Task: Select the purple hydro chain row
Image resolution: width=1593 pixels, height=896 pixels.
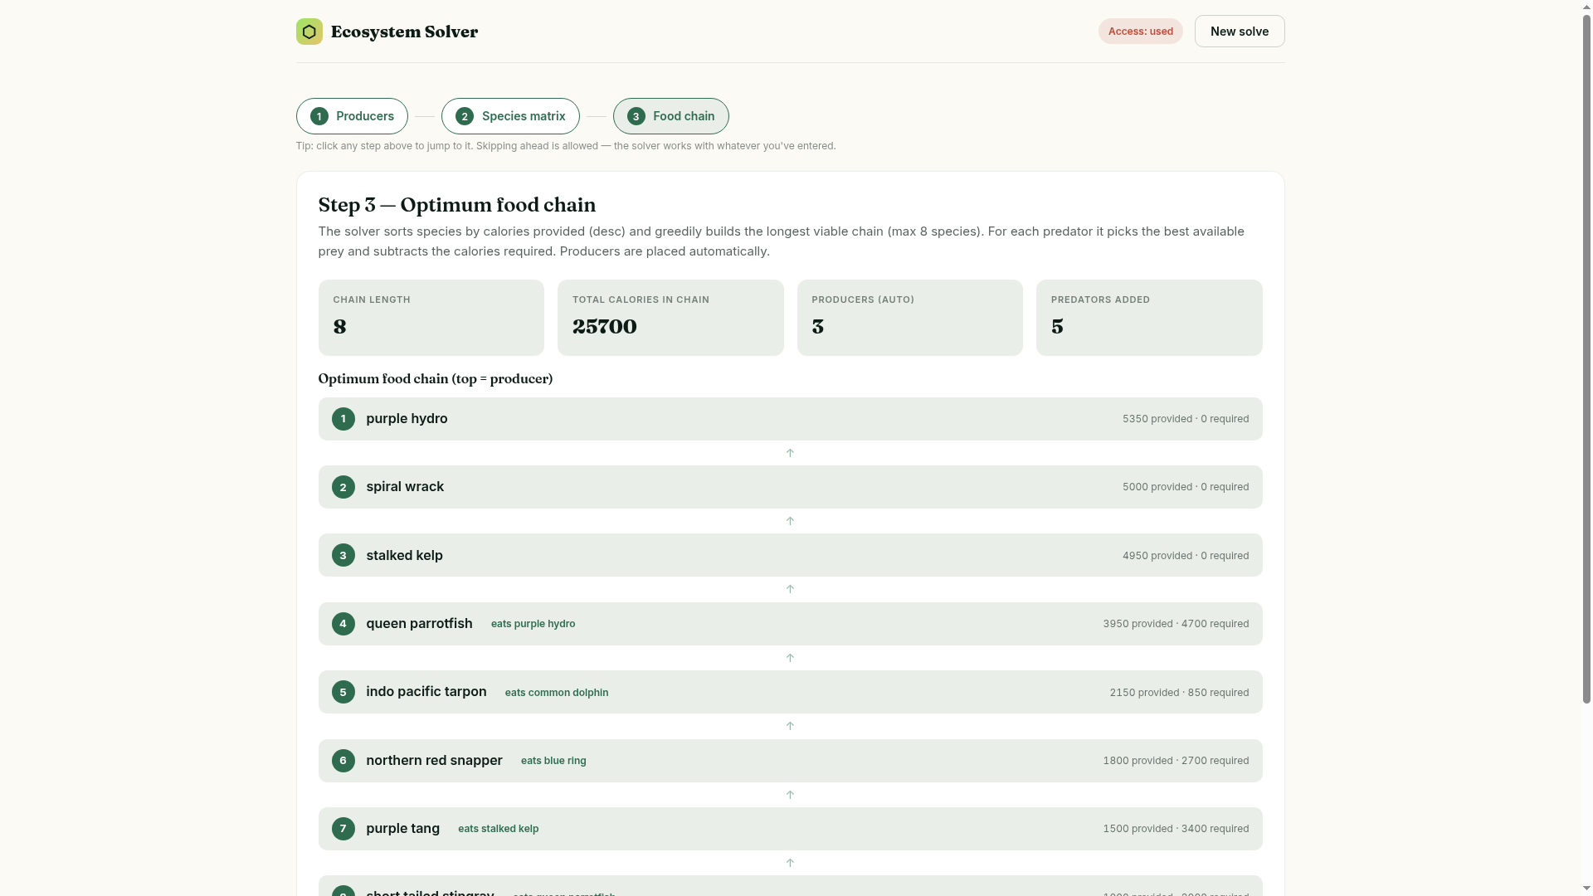Action: tap(790, 419)
